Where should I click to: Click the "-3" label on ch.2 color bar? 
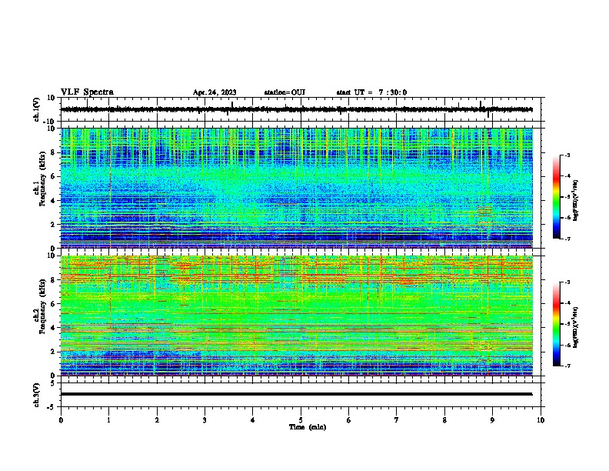pos(567,282)
